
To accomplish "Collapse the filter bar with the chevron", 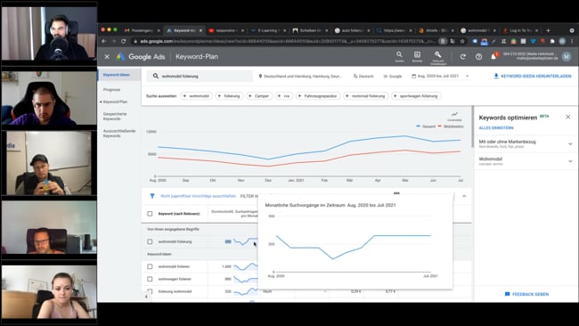I will pyautogui.click(x=464, y=196).
